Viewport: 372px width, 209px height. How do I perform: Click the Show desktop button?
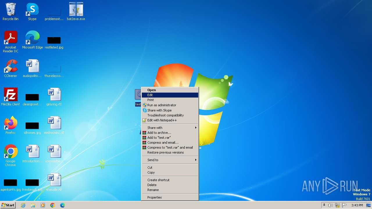coord(369,205)
